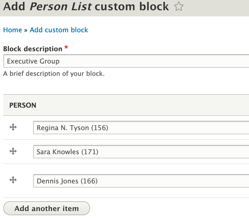This screenshot has width=249, height=218.
Task: Click the empty cell right of Sara's drag handle
Action: (26, 152)
